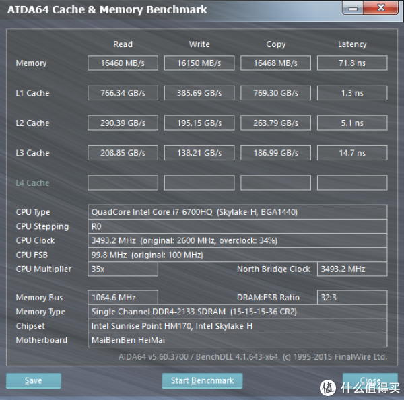
Task: Click the Motherboard value MaiBenBen HeiMai
Action: [237, 340]
